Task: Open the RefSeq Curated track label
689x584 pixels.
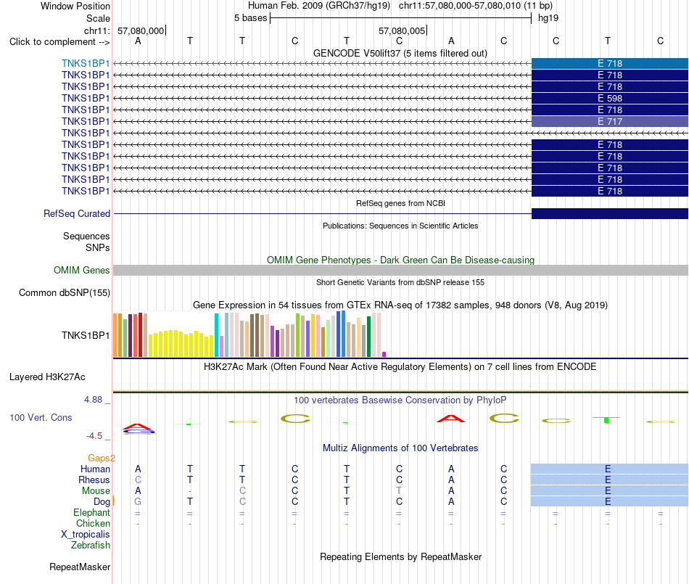Action: [76, 213]
